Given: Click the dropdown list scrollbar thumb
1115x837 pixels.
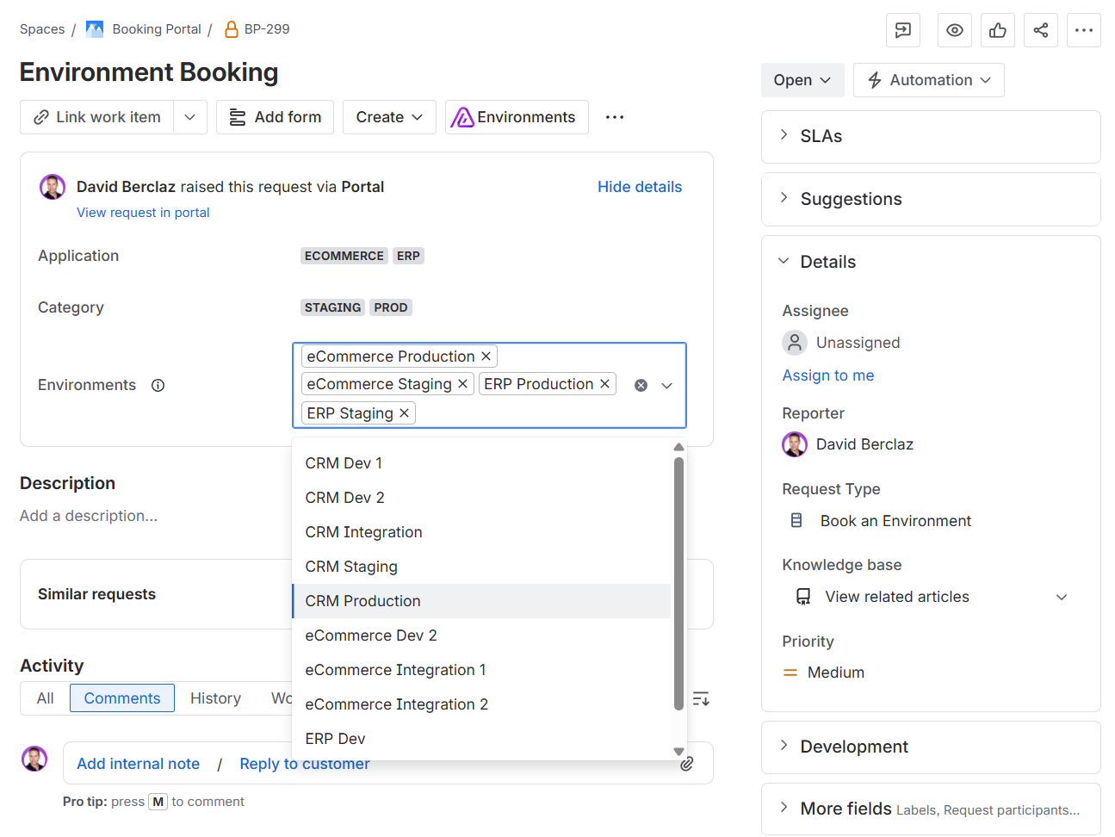Looking at the screenshot, I should pyautogui.click(x=678, y=583).
